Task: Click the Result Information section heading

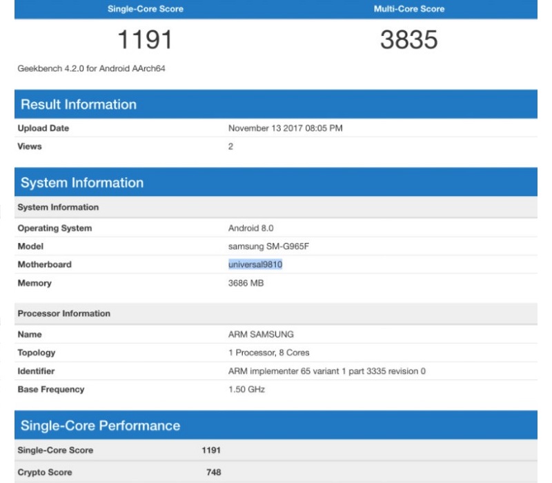Action: click(79, 105)
